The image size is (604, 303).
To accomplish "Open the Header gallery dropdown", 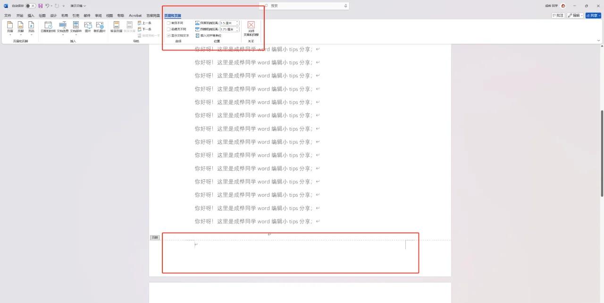I will (11, 35).
